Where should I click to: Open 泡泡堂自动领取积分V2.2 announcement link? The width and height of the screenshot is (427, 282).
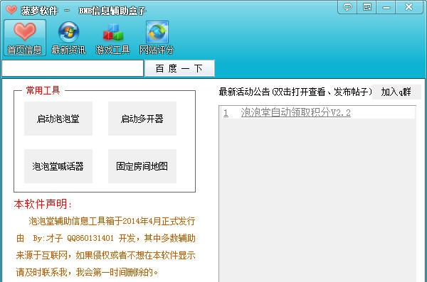(x=296, y=112)
